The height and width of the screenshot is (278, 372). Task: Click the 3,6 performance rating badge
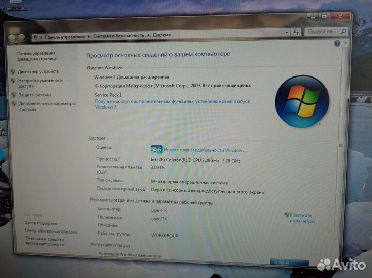(x=156, y=149)
